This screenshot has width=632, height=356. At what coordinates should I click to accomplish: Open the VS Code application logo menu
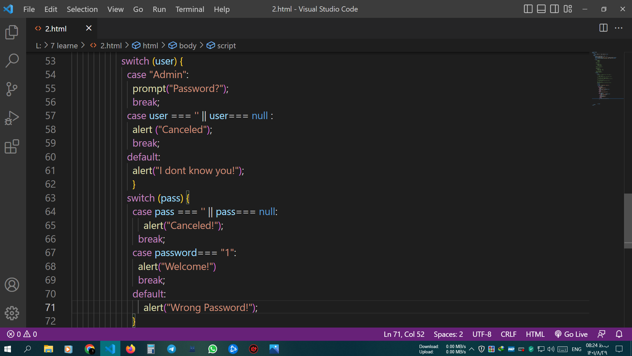[x=8, y=9]
